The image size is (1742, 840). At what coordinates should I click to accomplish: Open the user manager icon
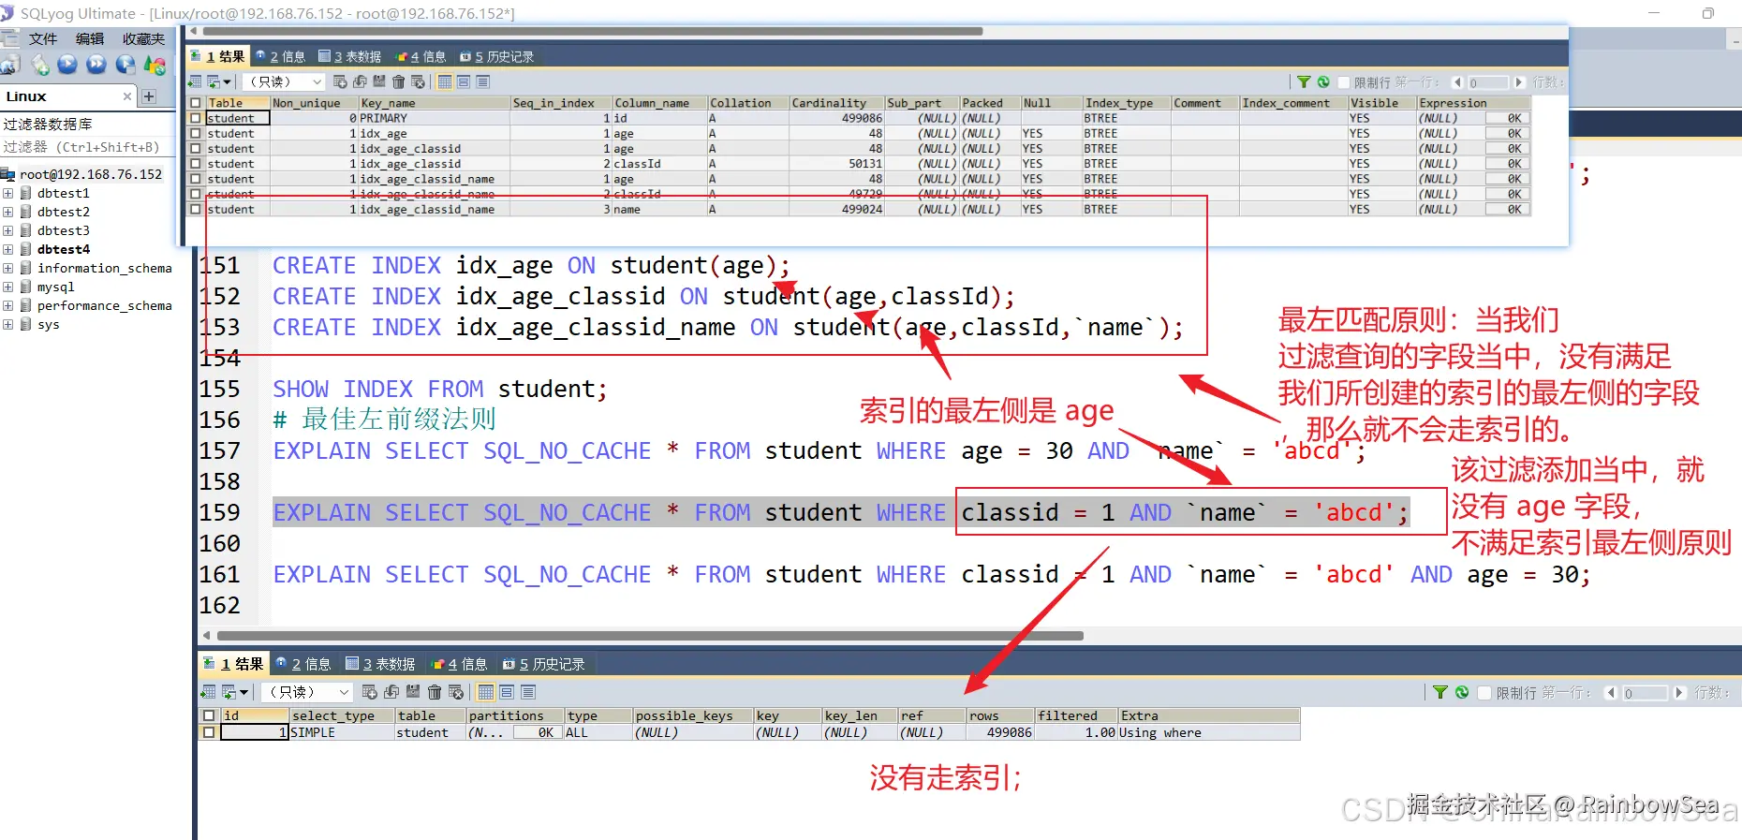click(155, 65)
